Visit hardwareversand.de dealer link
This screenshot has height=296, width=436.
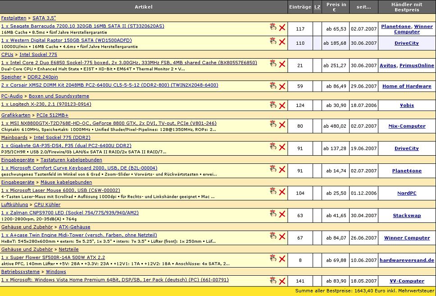click(x=407, y=260)
